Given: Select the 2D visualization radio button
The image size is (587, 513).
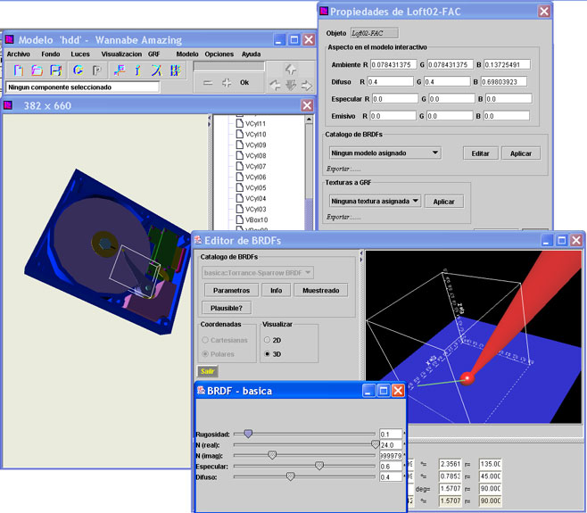Looking at the screenshot, I should click(267, 340).
